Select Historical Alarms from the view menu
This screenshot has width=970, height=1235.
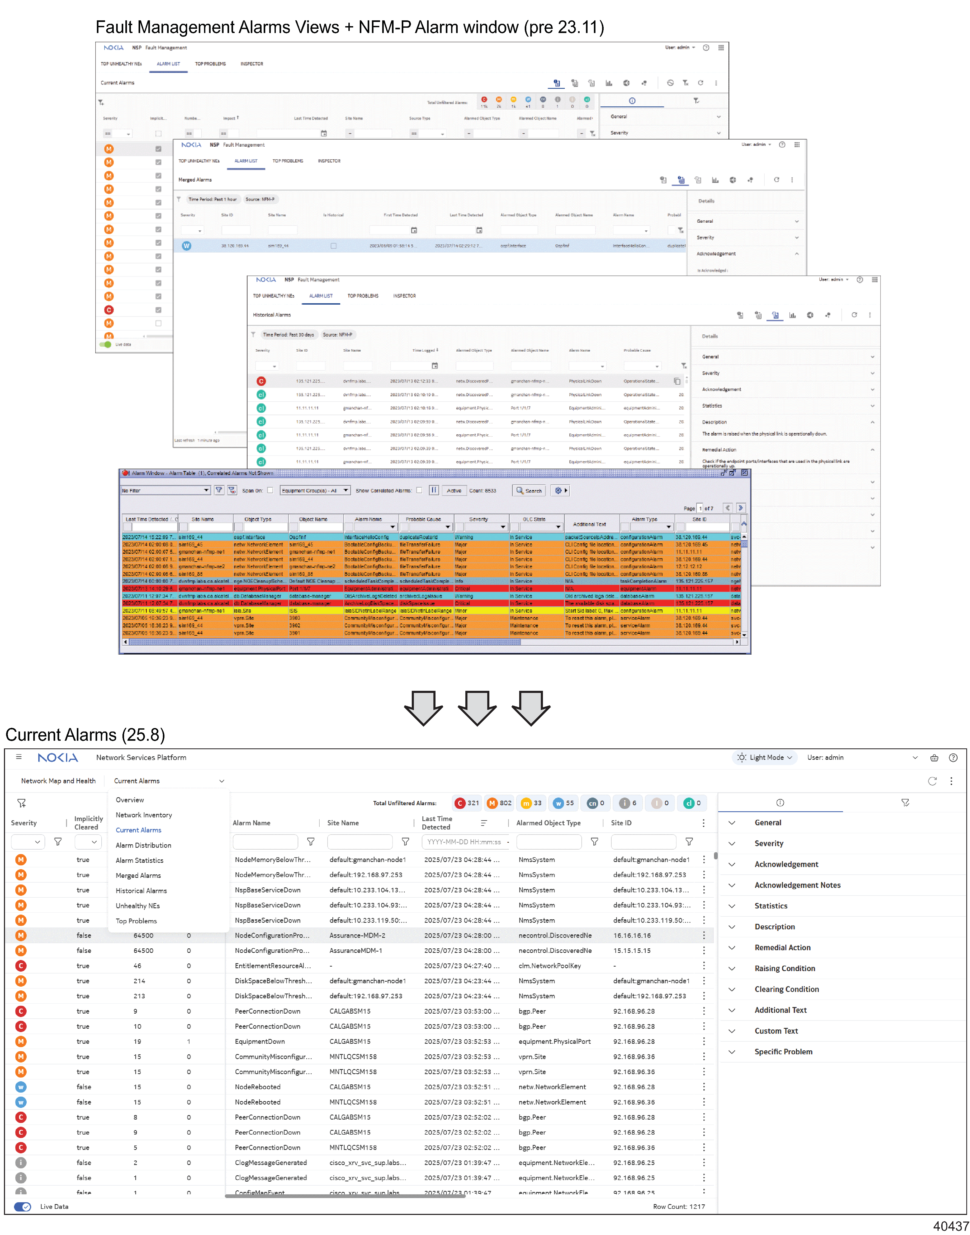(x=141, y=891)
